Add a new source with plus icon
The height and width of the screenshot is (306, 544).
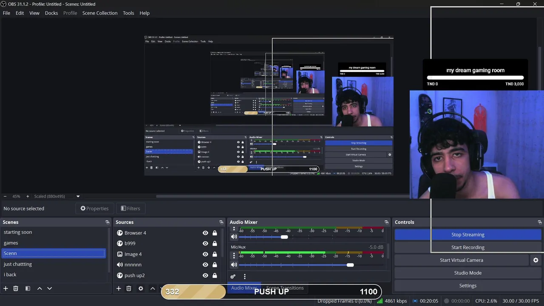(119, 289)
